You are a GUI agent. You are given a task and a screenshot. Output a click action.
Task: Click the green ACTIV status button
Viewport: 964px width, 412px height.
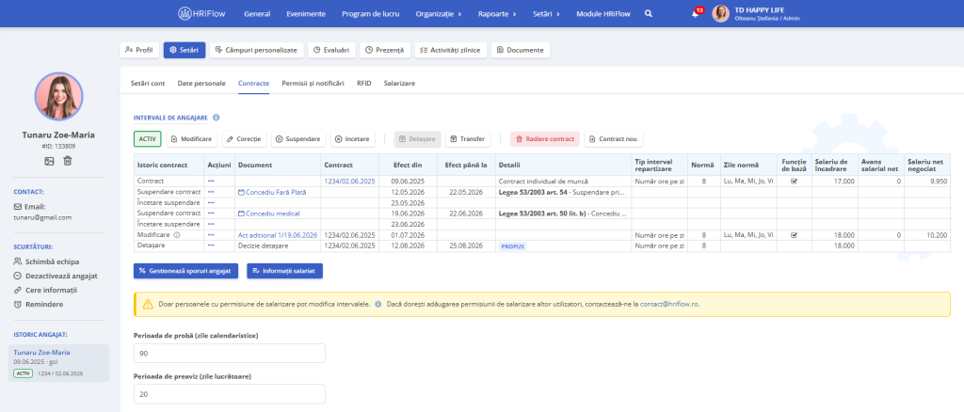148,139
